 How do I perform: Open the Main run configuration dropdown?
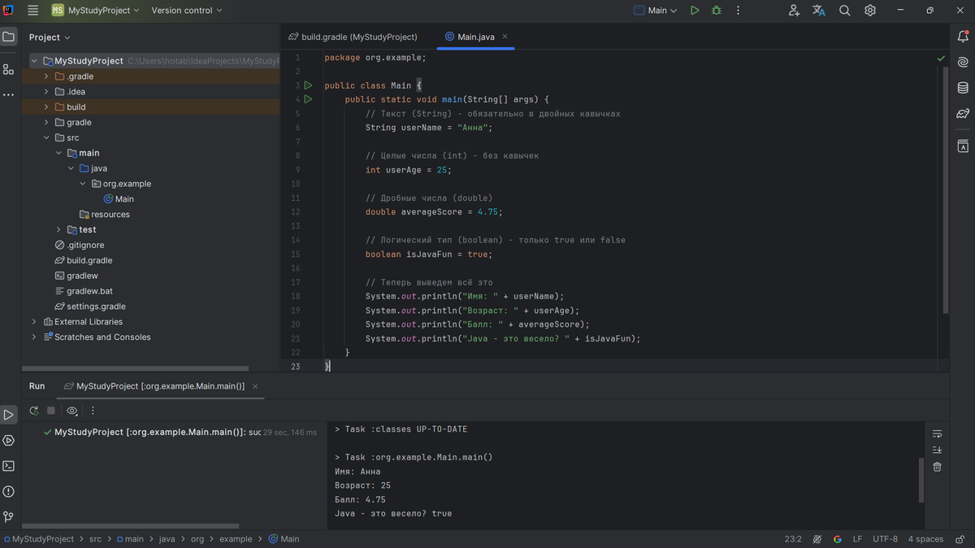(656, 11)
